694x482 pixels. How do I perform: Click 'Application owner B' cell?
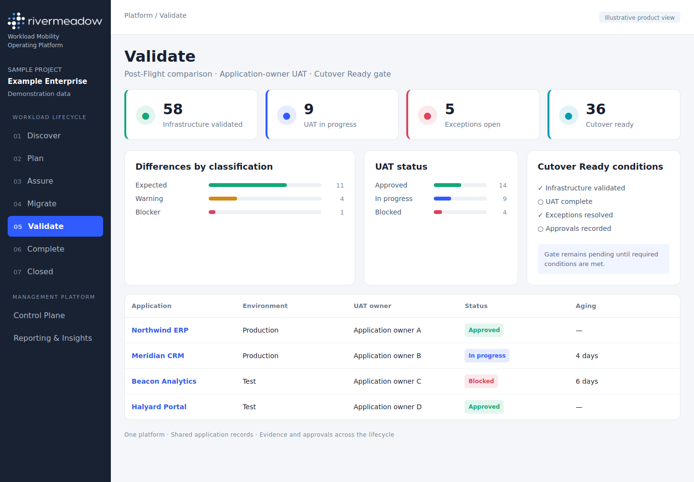(387, 356)
